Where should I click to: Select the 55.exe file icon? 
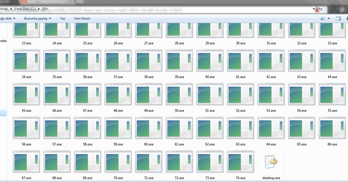pos(332,94)
